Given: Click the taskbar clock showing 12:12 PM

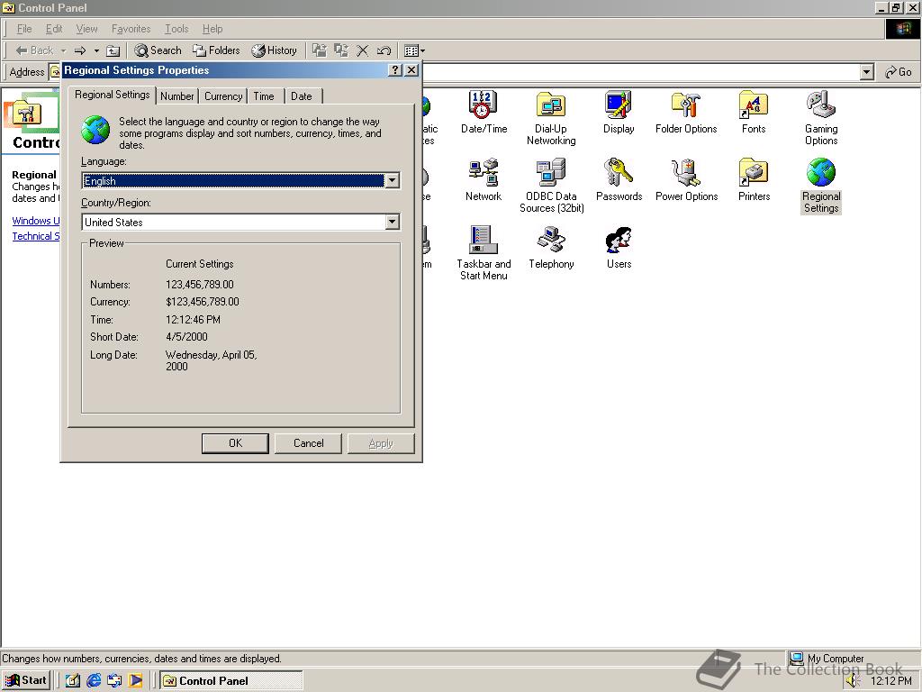Looking at the screenshot, I should (890, 681).
